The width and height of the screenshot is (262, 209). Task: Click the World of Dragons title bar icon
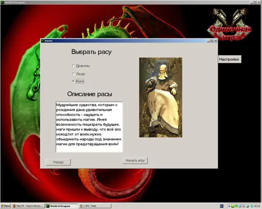click(2, 3)
